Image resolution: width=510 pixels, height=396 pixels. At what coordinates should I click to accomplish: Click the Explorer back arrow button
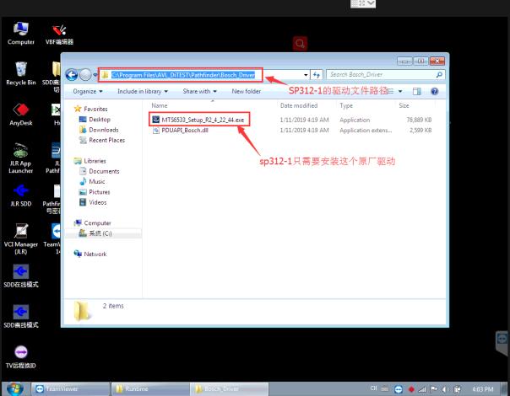[73, 74]
